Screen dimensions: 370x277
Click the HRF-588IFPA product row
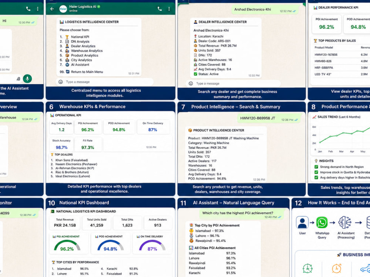[x=341, y=68]
